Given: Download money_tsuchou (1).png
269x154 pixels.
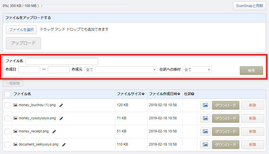Looking at the screenshot, I should coord(226,105).
